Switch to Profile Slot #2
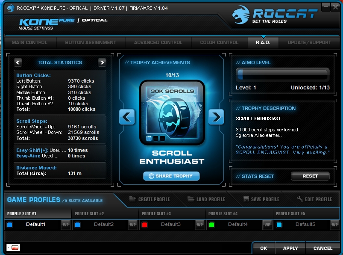The height and width of the screenshot is (255, 343). click(105, 213)
